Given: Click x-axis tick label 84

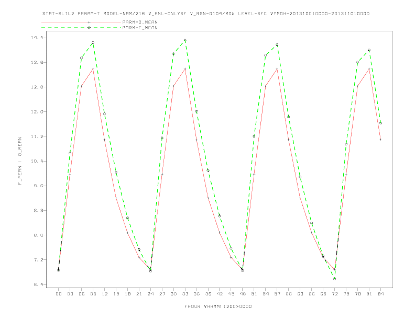Looking at the screenshot, I should click(x=381, y=294).
